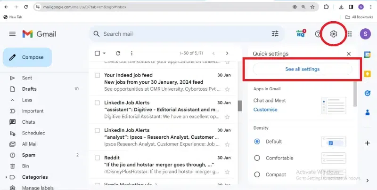Select the Indeed job feed email checkbox
Screen dimensions: 377x190
pyautogui.click(x=97, y=75)
